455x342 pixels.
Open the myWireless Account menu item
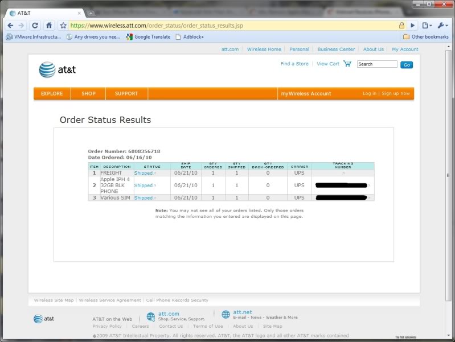306,93
